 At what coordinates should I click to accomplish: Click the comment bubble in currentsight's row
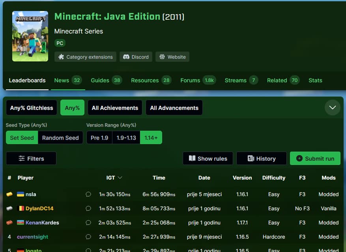click(x=88, y=237)
